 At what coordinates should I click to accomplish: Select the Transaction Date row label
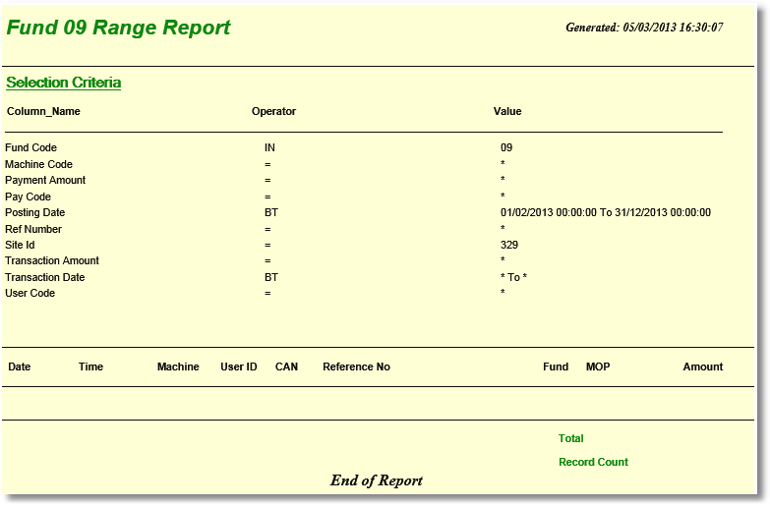[x=44, y=277]
